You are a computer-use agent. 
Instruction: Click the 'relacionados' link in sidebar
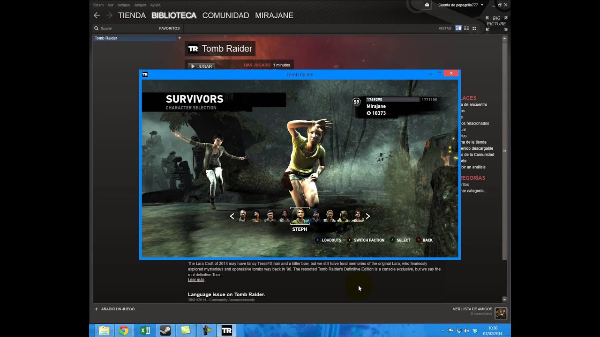474,124
